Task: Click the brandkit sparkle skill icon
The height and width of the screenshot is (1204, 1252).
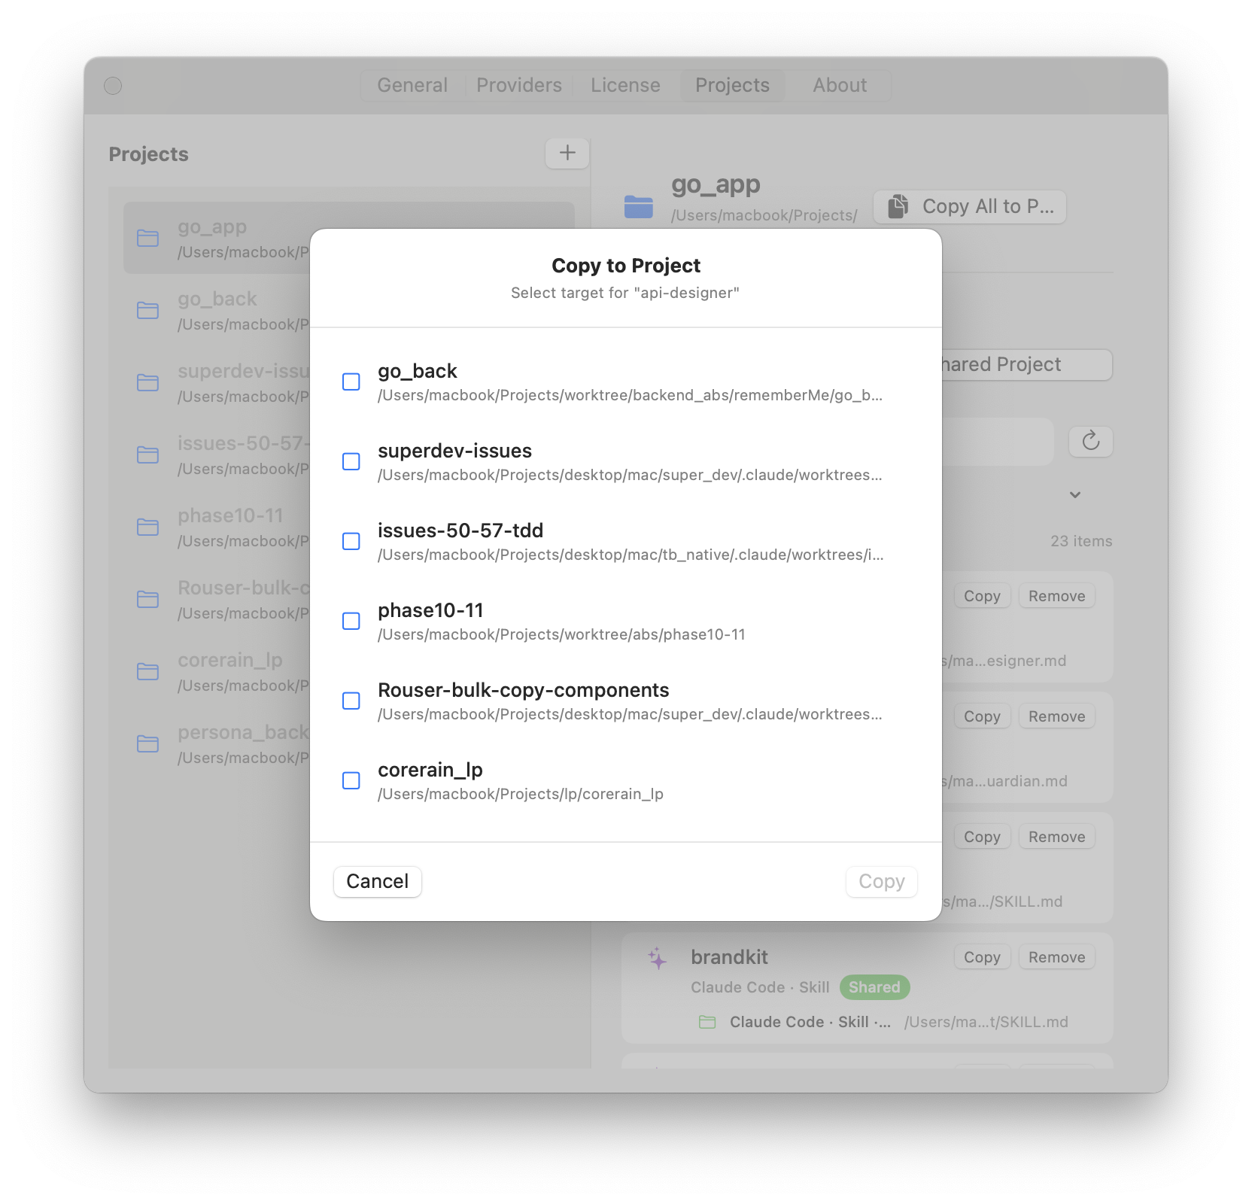Action: (x=658, y=958)
